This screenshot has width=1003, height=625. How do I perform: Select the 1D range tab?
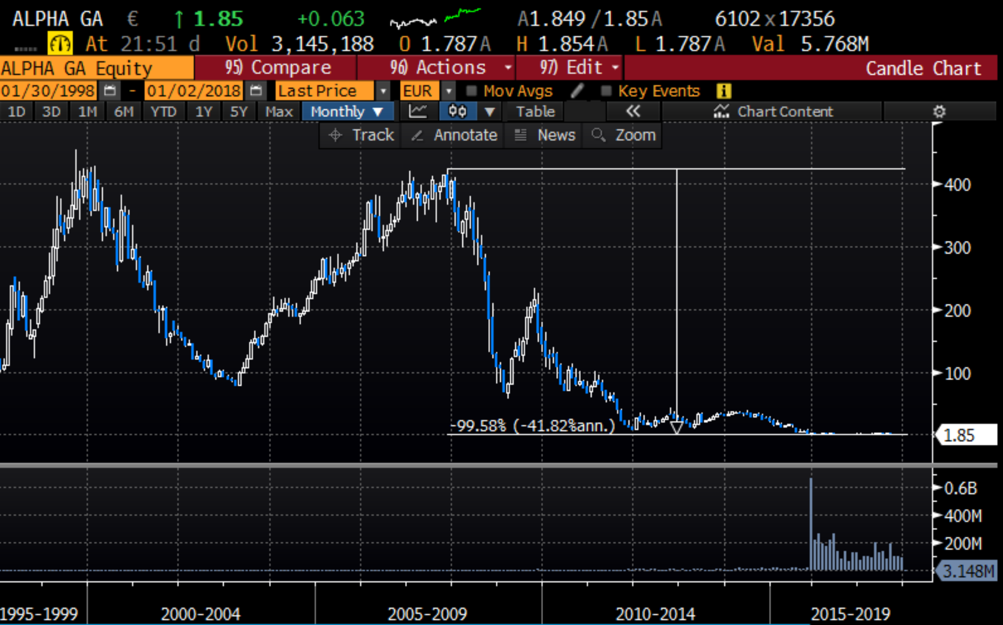pyautogui.click(x=17, y=111)
